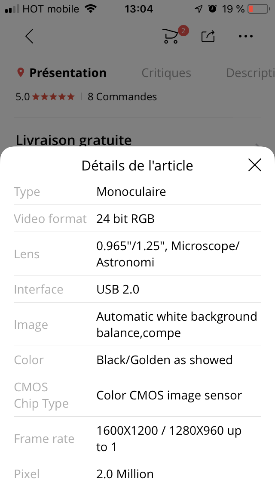This screenshot has width=275, height=489.
Task: Switch to the Critiques tab
Action: coord(166,73)
